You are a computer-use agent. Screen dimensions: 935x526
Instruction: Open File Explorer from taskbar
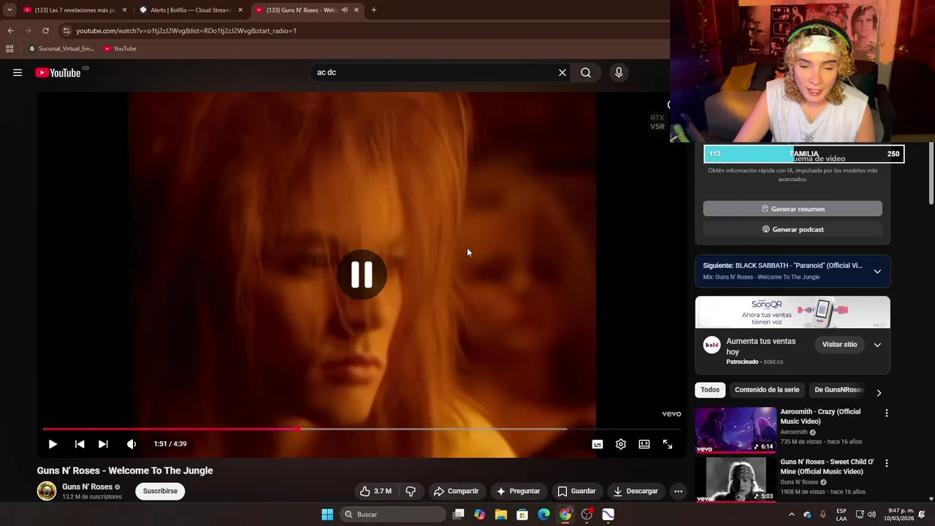click(500, 514)
